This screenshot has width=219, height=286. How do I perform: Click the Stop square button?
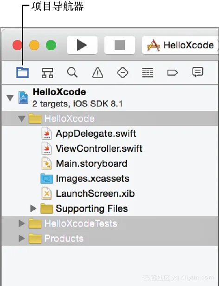120,45
